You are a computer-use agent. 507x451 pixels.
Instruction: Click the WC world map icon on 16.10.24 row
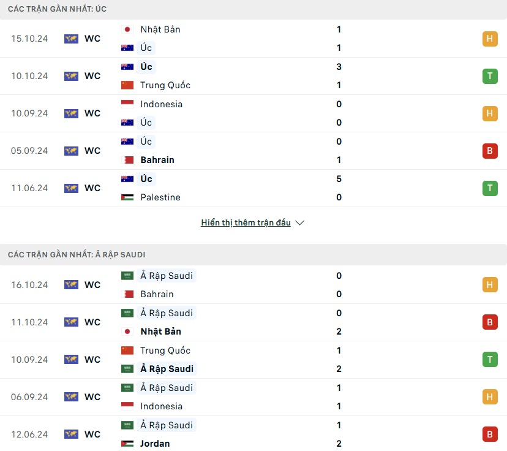tap(71, 285)
